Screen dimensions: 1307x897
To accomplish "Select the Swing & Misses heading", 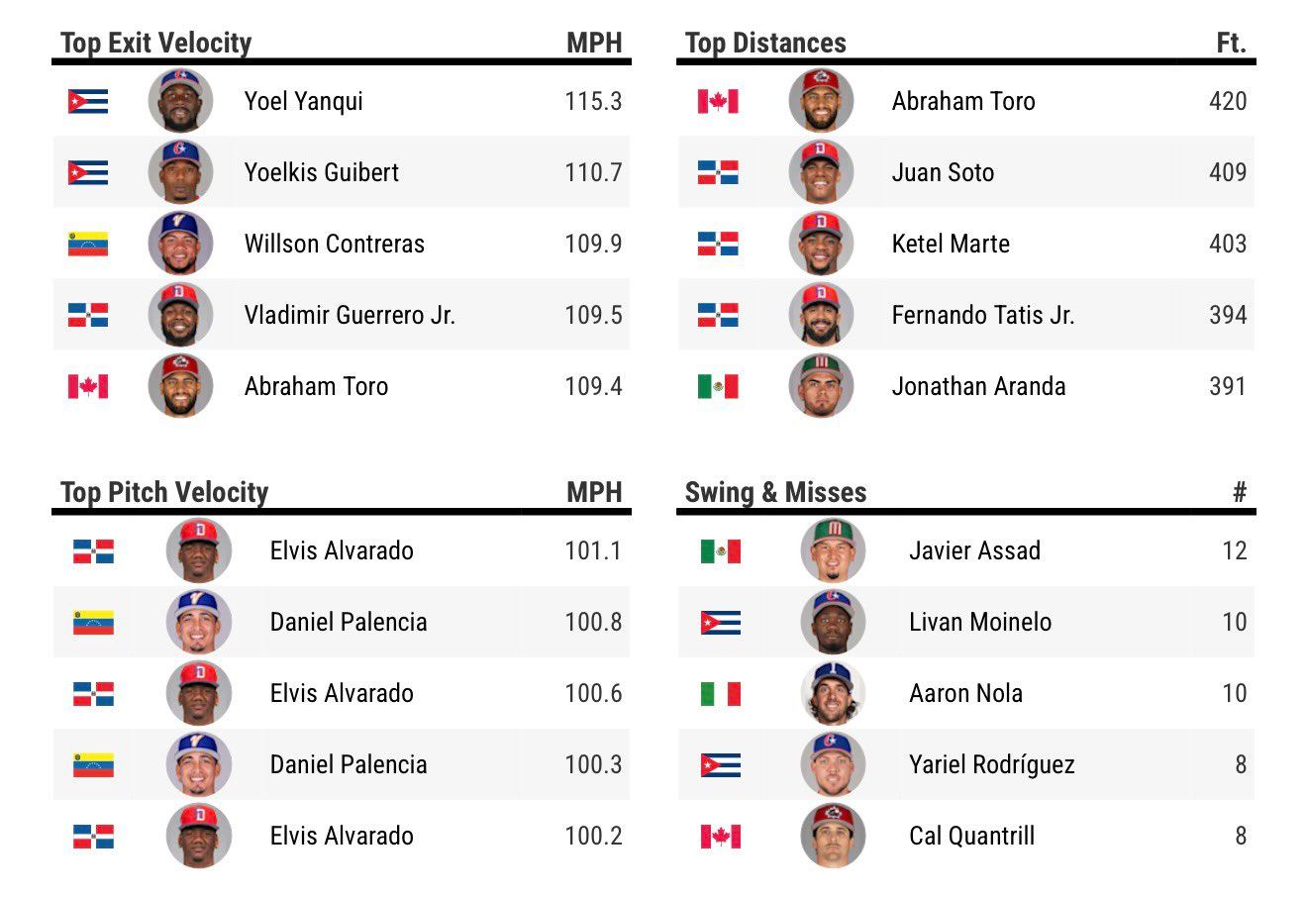I will click(x=775, y=492).
